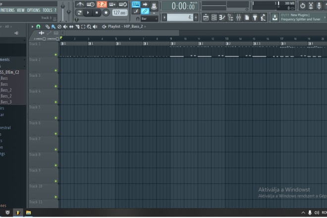Toggle wait for input to start playing
Viewport: 327px width, 218px height.
point(91,4)
